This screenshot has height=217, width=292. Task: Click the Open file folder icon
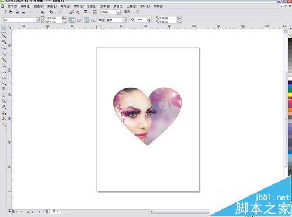[11, 12]
